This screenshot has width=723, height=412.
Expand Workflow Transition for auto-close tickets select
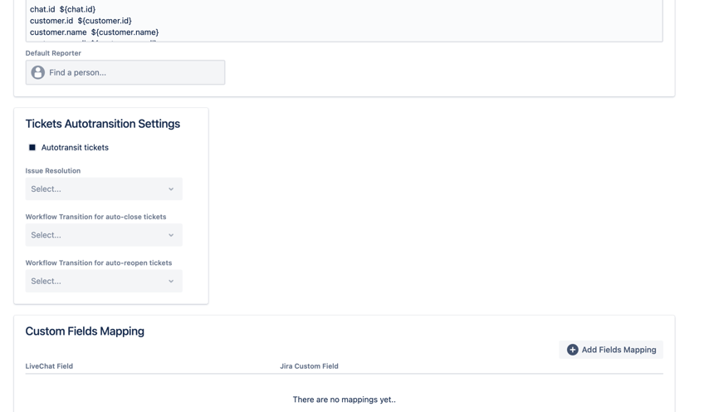(95, 235)
